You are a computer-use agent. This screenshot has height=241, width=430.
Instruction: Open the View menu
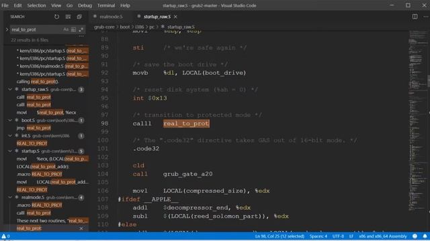point(56,5)
